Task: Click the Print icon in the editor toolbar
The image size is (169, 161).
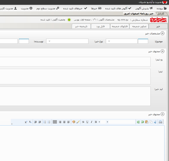Action: [x=160, y=122]
